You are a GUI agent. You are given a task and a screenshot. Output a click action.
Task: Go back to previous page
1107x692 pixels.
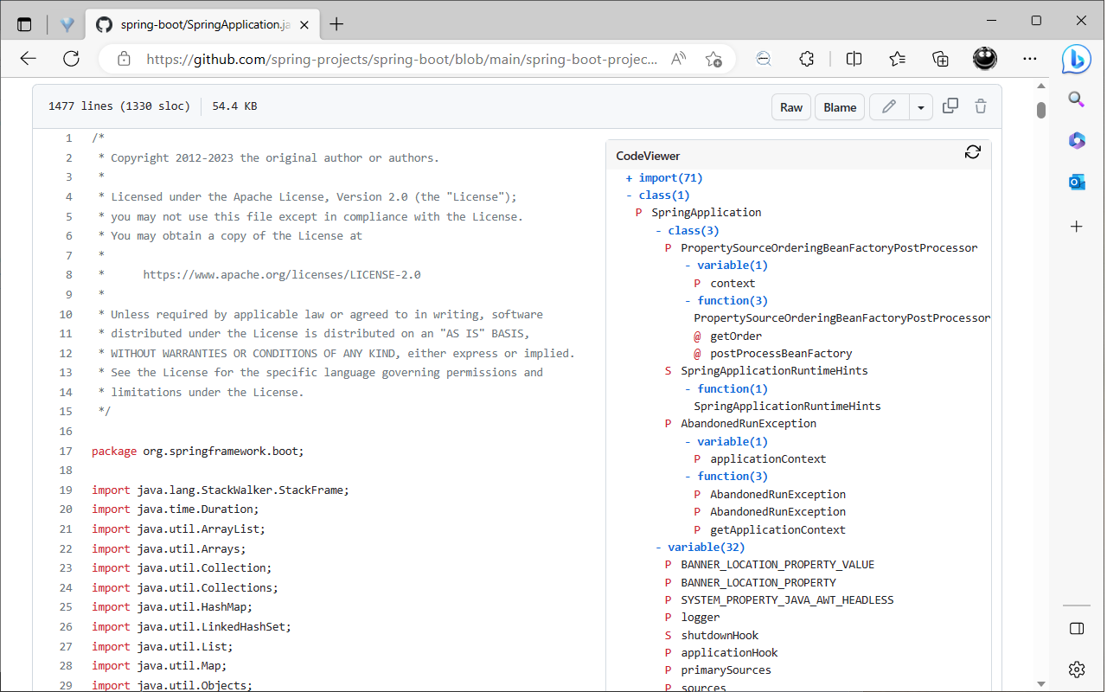pyautogui.click(x=28, y=59)
